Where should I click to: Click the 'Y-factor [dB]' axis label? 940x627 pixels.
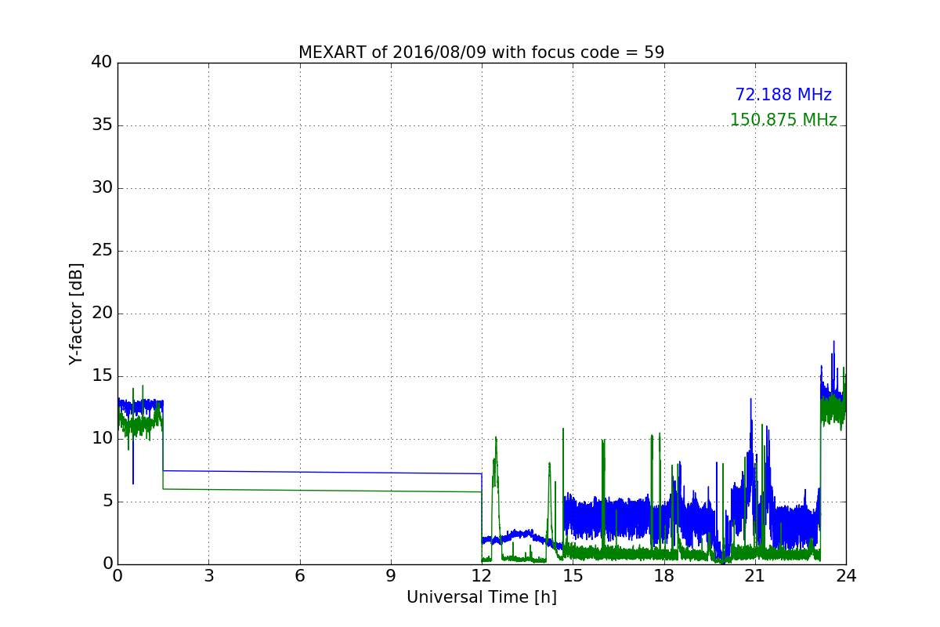[x=76, y=313]
